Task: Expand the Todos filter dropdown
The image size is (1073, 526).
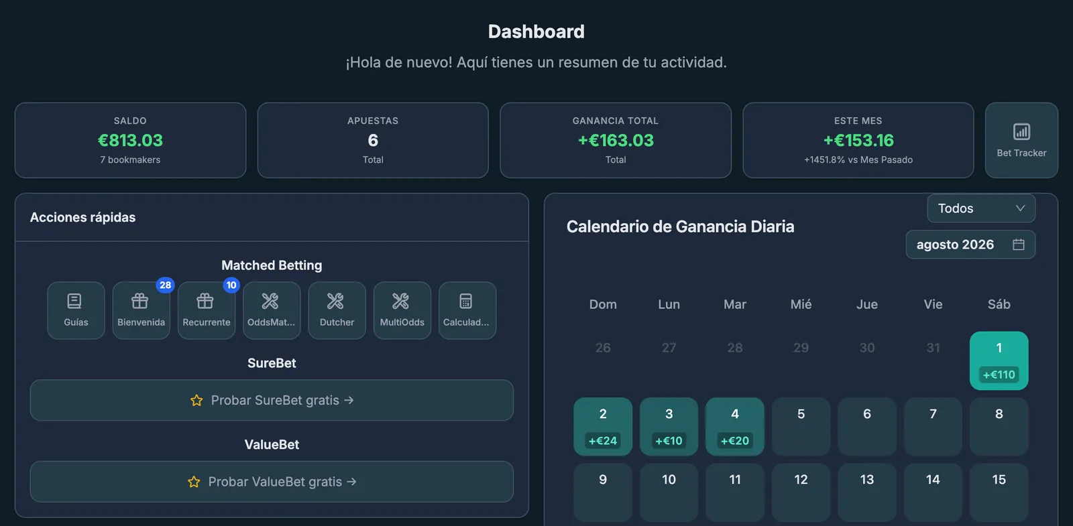Action: [x=981, y=208]
